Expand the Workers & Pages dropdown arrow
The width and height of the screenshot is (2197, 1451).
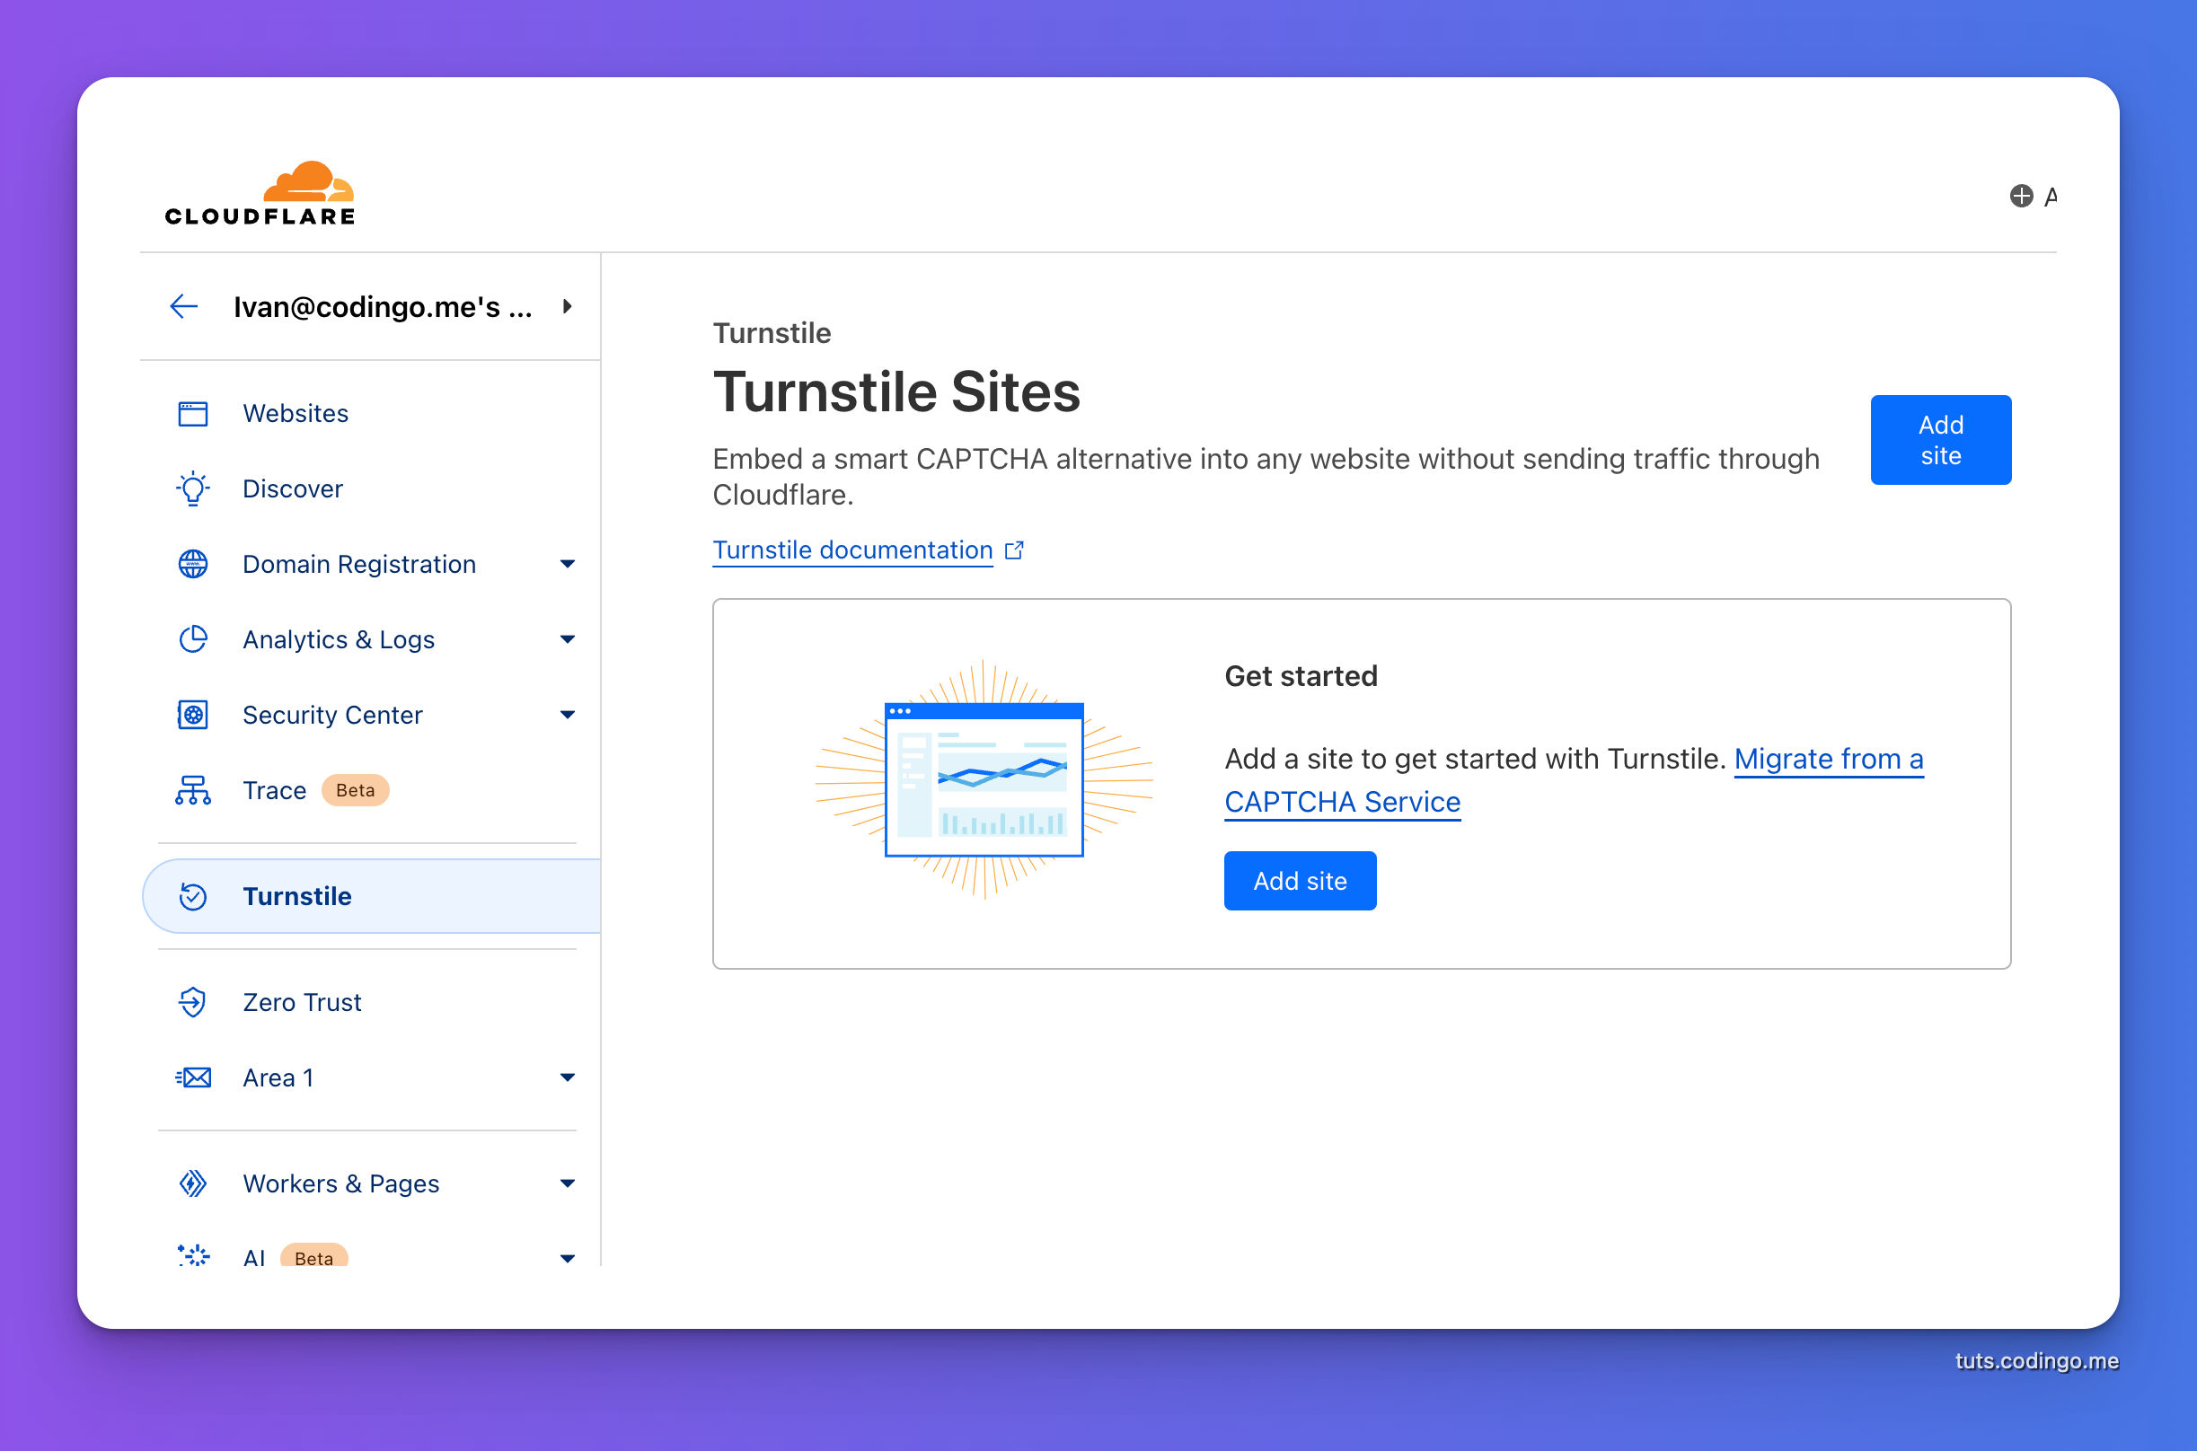click(x=568, y=1183)
